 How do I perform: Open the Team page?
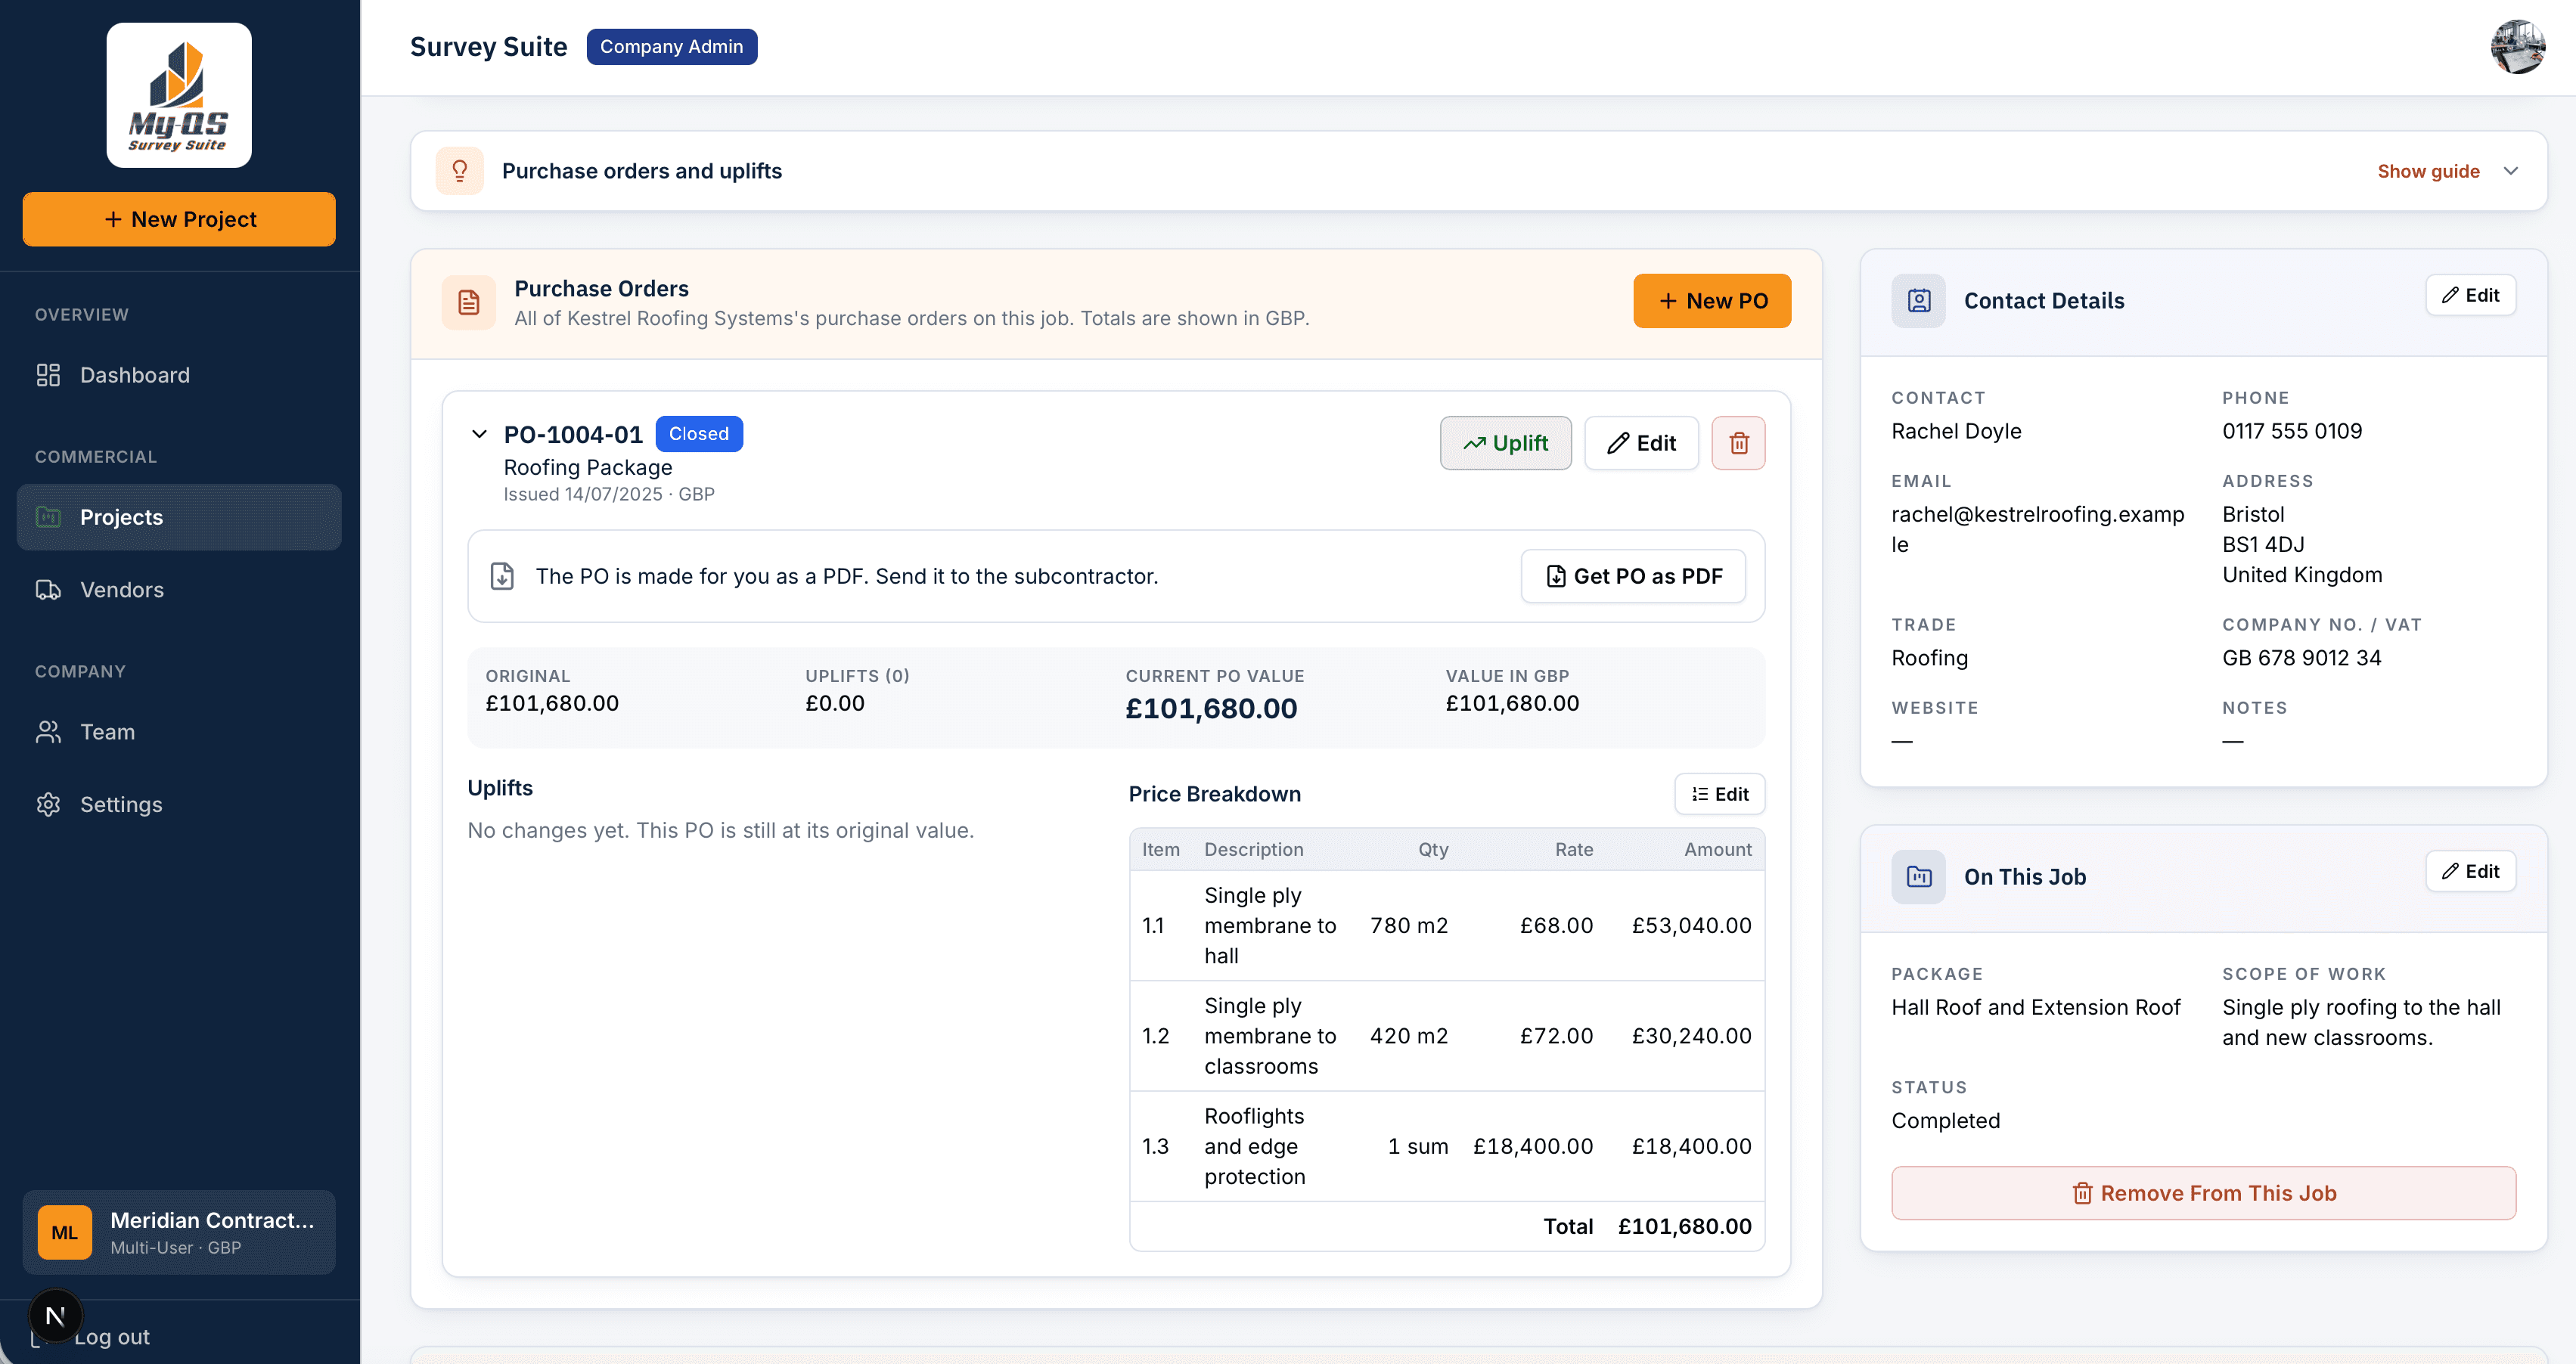coord(179,732)
